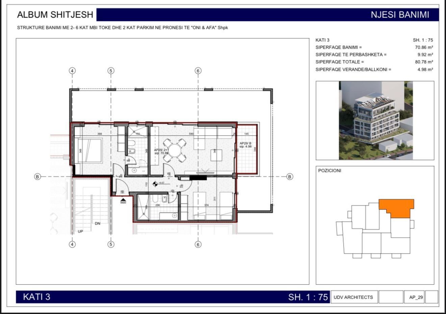The width and height of the screenshot is (446, 314).
Task: Click the NJESI BANIMI header text
Action: 400,15
